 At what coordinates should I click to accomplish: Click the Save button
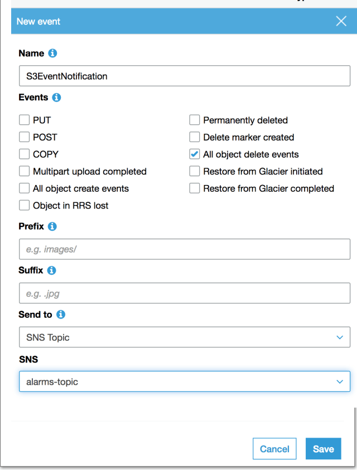pyautogui.click(x=323, y=449)
